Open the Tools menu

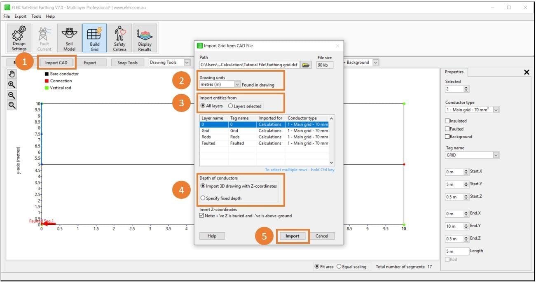[36, 16]
